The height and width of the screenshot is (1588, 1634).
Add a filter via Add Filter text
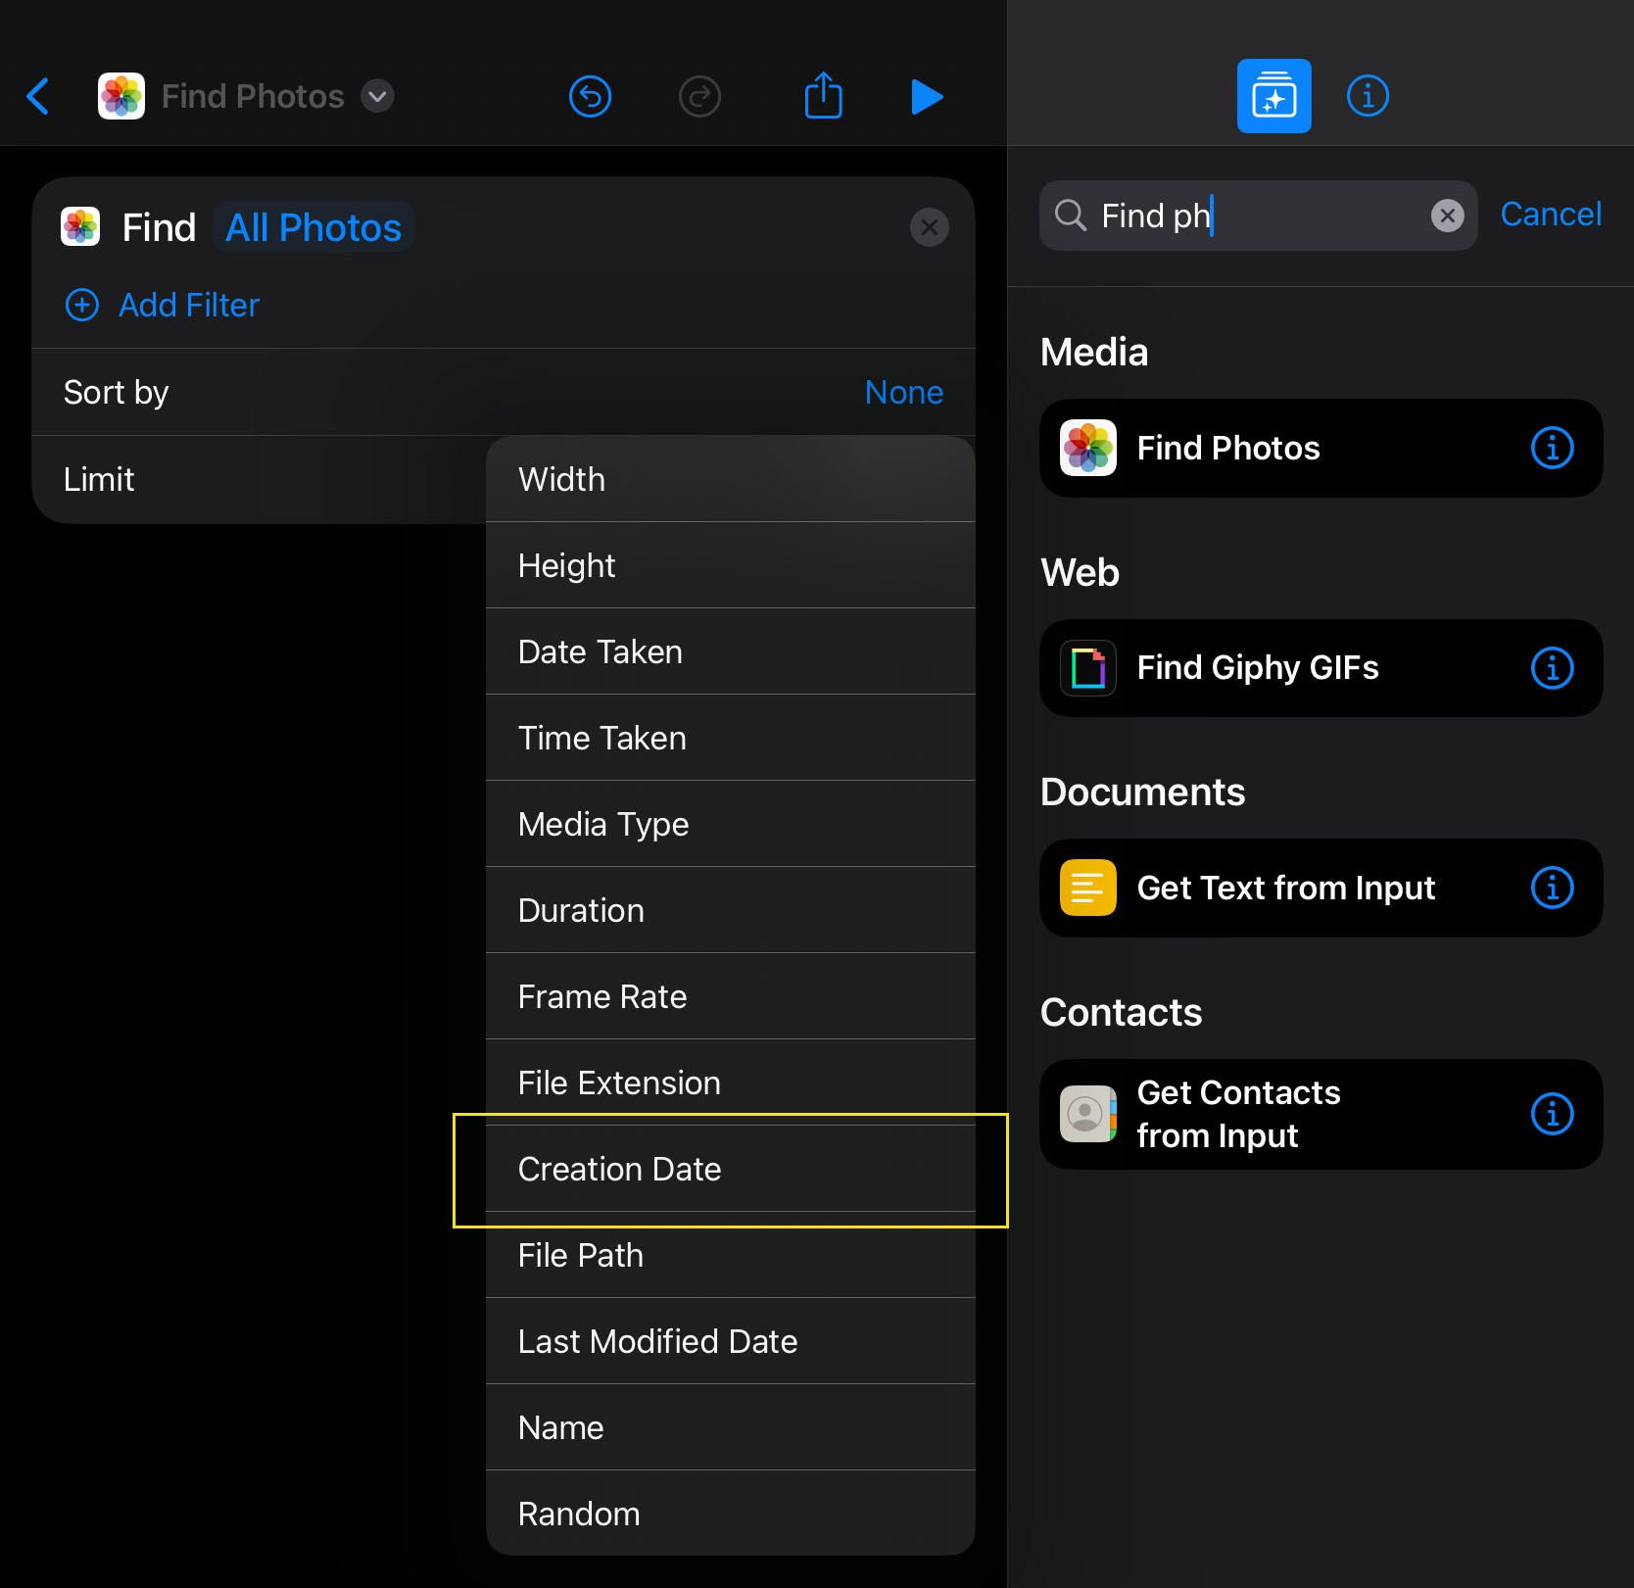point(189,305)
